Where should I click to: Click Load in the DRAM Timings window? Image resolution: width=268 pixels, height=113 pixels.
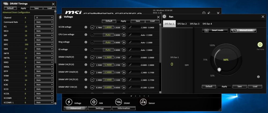(50, 8)
